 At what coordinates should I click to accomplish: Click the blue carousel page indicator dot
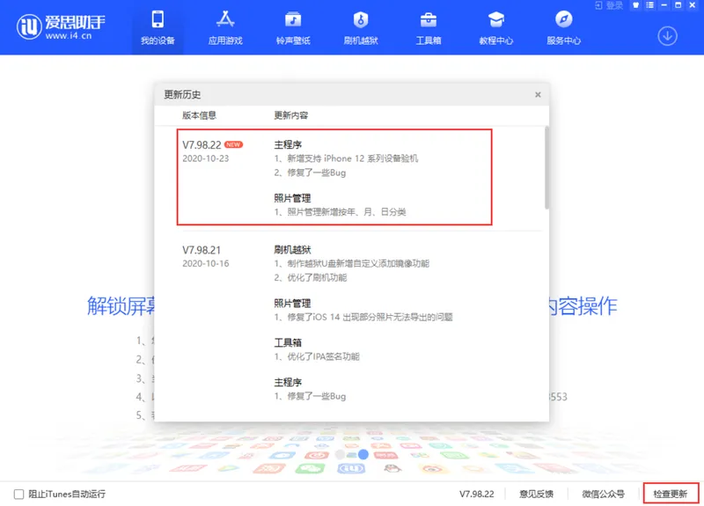(x=363, y=454)
